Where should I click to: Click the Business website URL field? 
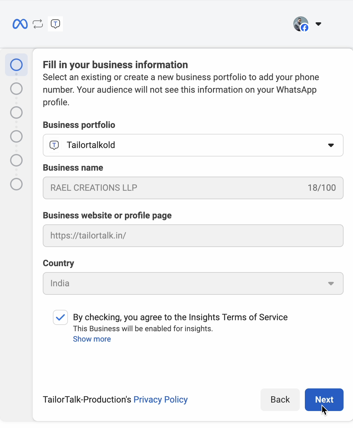193,236
